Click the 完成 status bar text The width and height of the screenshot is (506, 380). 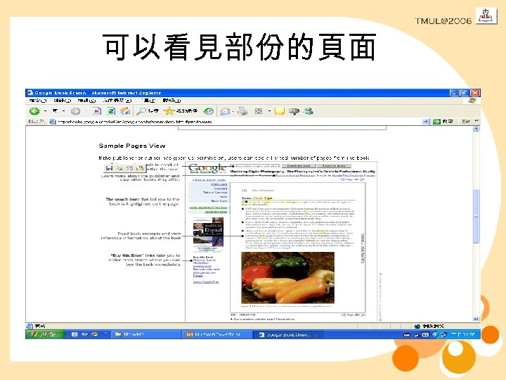point(40,326)
